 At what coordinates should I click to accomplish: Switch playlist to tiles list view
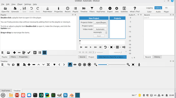(40, 53)
